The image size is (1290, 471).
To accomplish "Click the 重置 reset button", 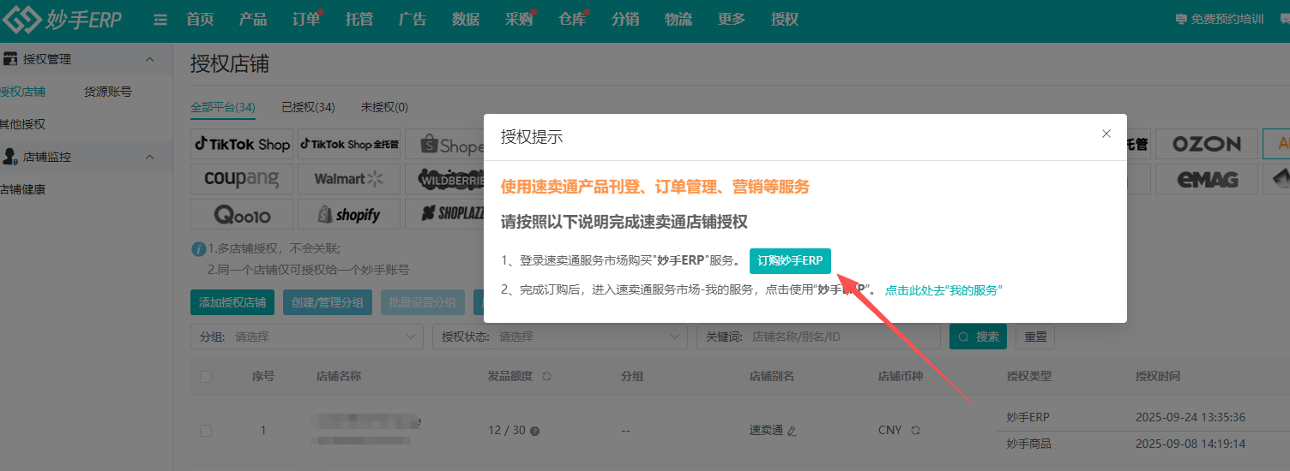I will point(1035,337).
